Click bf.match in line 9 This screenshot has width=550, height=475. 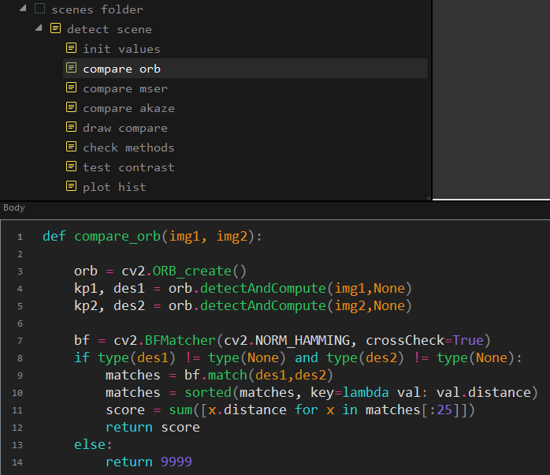(x=216, y=376)
